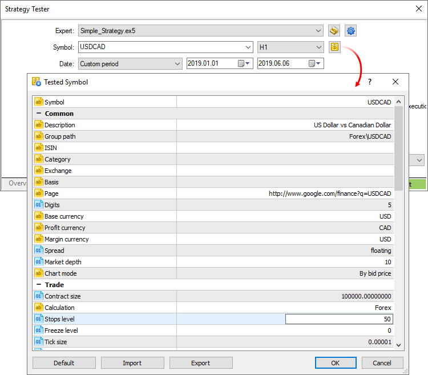428x375 pixels.
Task: Open calendar picker for start date 2019.01.01
Action: tap(244, 63)
